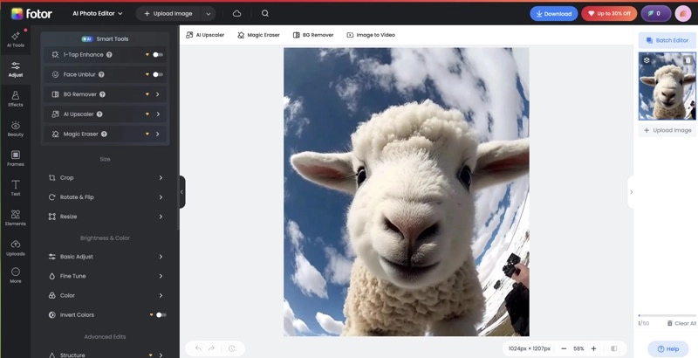Click the Face Unblur help icon
This screenshot has width=698, height=358.
[x=101, y=74]
